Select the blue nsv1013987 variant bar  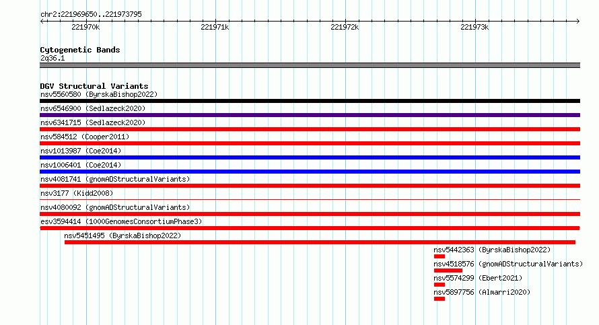pyautogui.click(x=310, y=157)
